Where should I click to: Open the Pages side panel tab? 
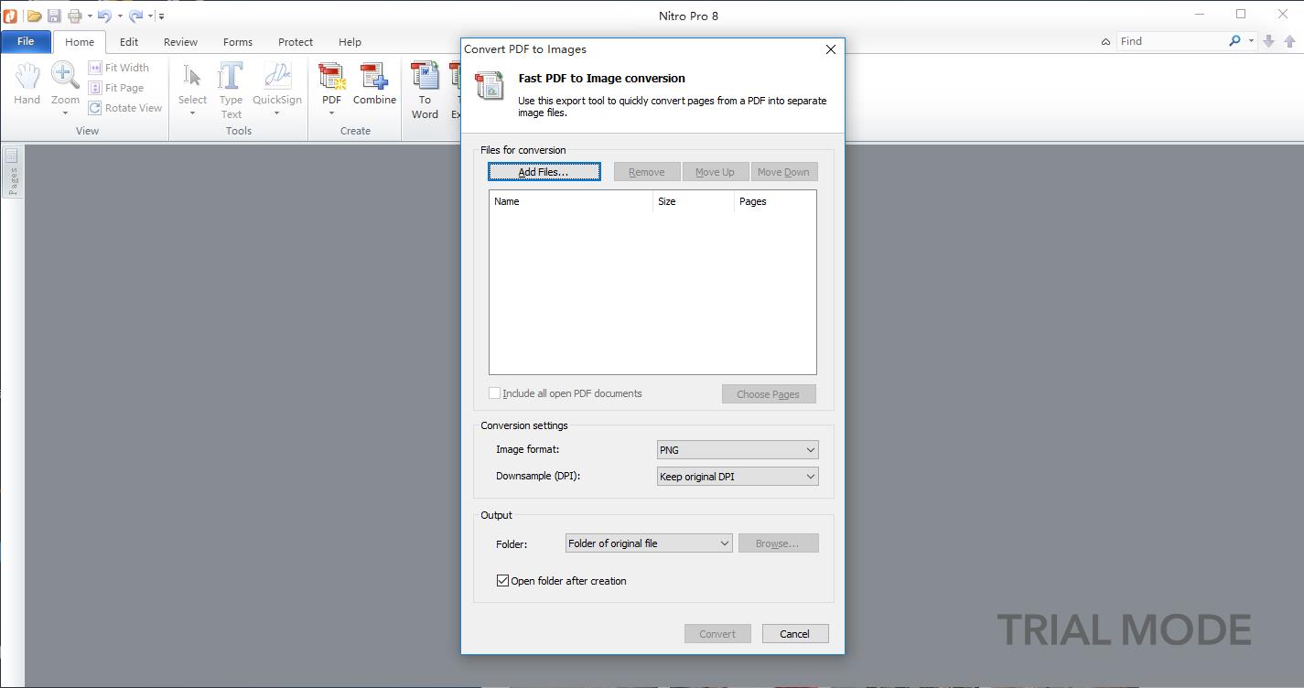tap(12, 172)
